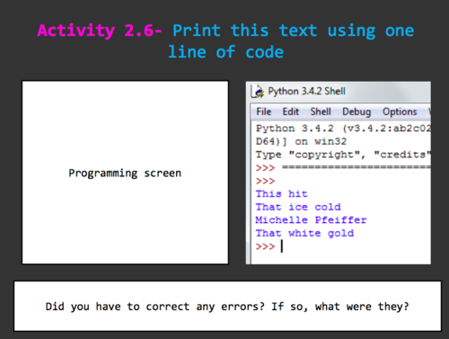Open the Shell menu

click(x=321, y=112)
